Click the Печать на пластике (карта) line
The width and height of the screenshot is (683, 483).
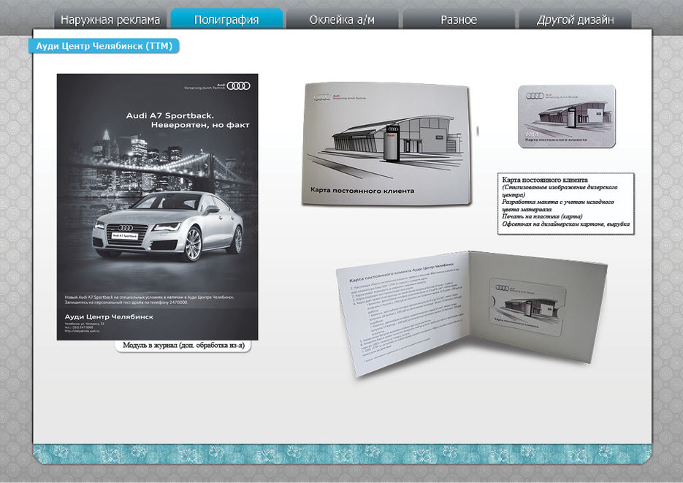click(x=542, y=216)
